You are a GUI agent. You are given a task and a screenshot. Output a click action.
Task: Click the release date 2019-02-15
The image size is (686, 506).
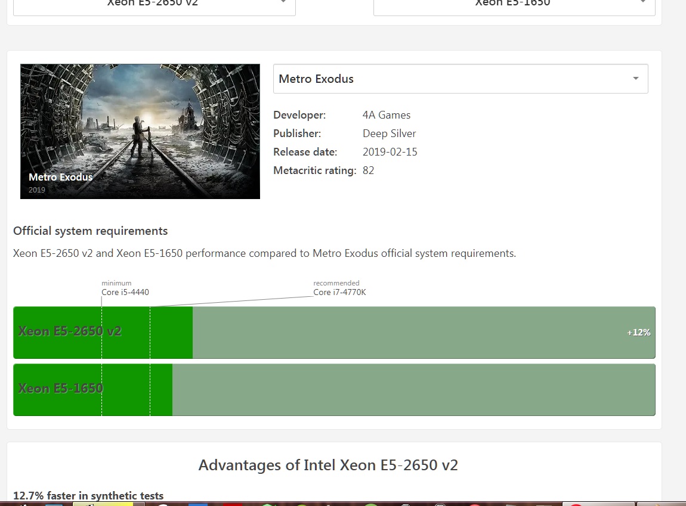click(390, 152)
